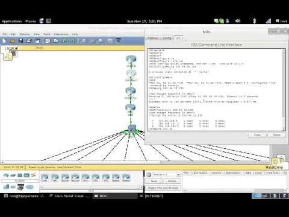This screenshot has height=217, width=289.
Task: Click the green Undo icon
Action: tap(64, 41)
